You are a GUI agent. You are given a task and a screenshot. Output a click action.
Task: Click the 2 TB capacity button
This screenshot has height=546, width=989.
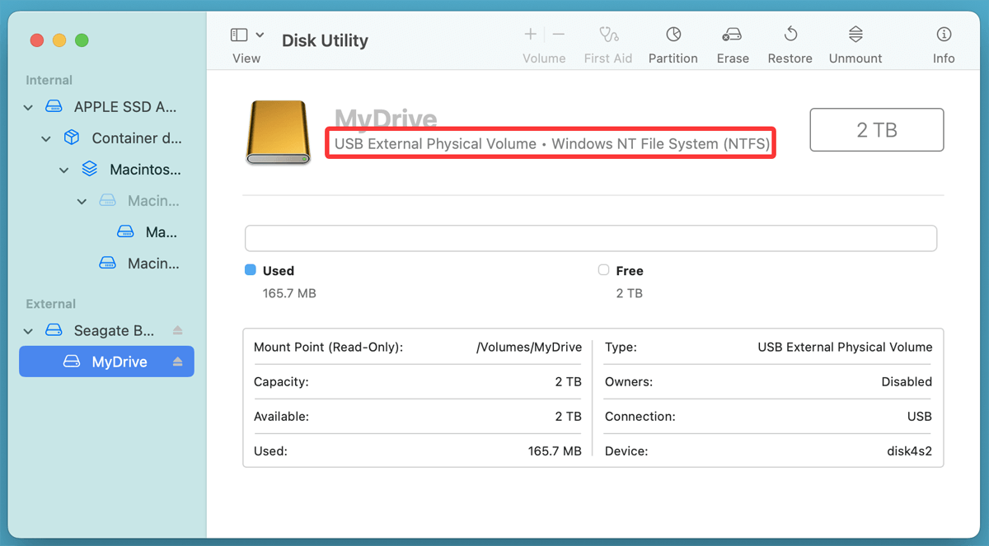click(876, 129)
